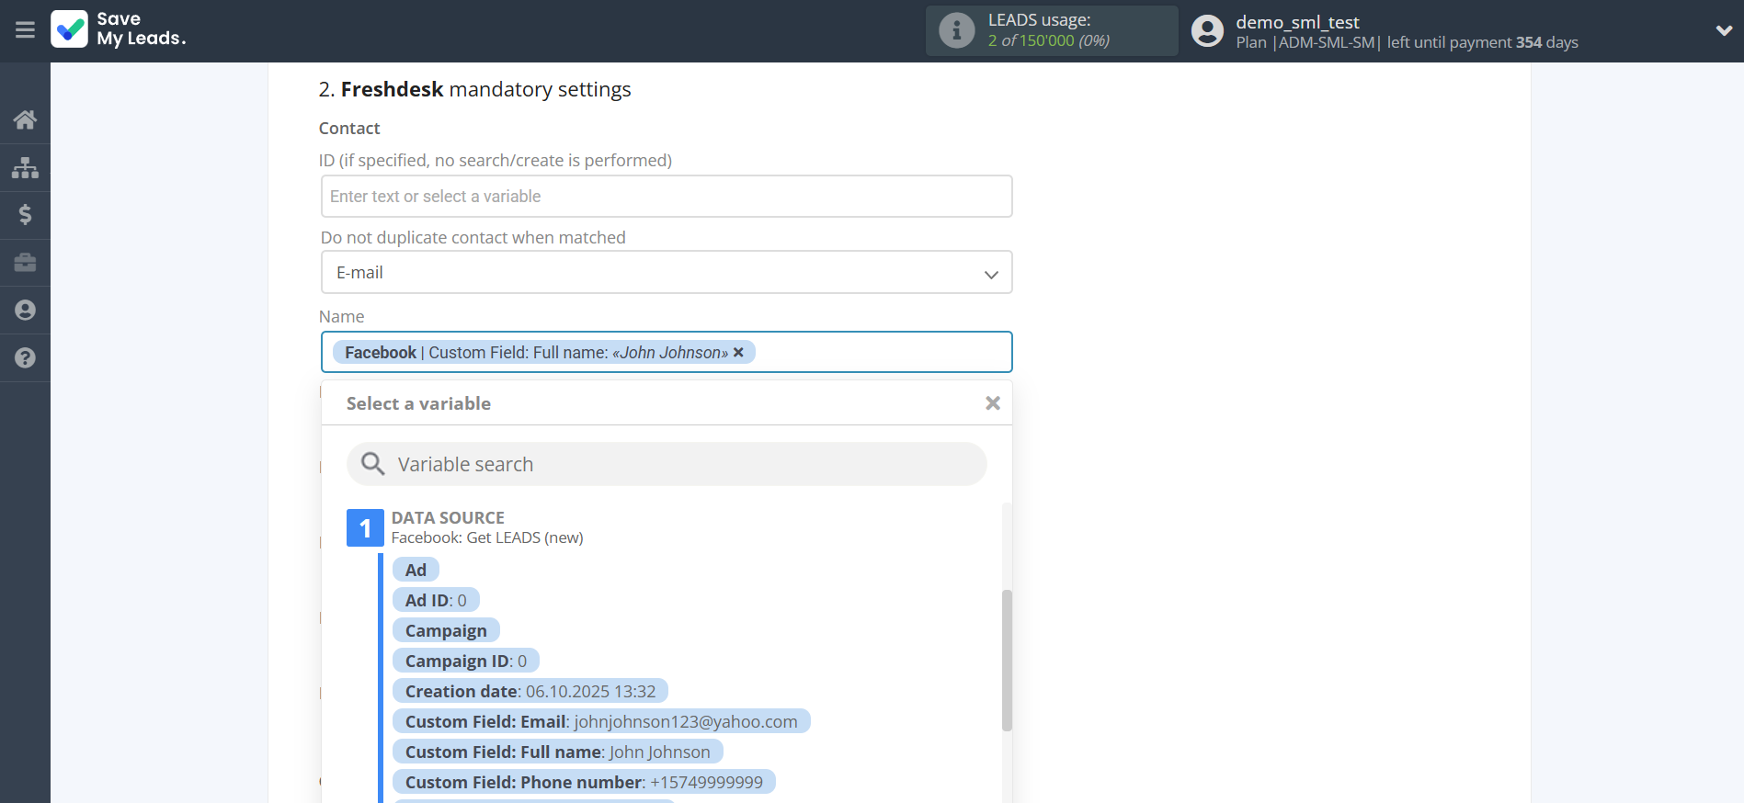
Task: Open the connections sitemap icon
Action: pyautogui.click(x=25, y=167)
